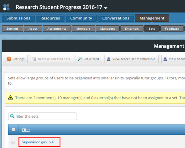Open the Members sub-tab
The image size is (185, 148).
[83, 29]
